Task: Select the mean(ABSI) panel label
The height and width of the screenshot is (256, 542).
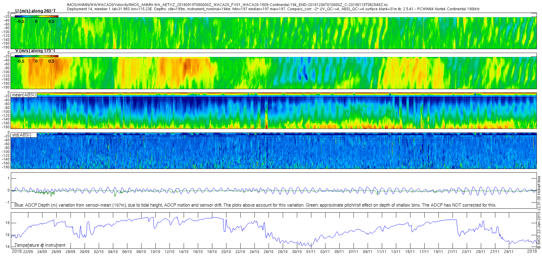Action: click(x=24, y=95)
